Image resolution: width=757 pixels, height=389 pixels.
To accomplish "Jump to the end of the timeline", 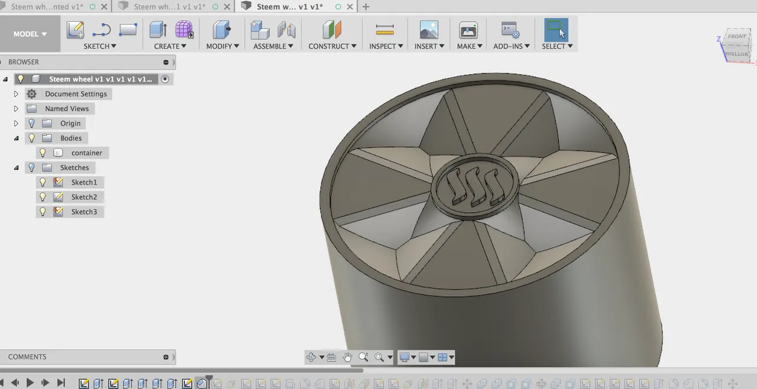I will click(61, 383).
